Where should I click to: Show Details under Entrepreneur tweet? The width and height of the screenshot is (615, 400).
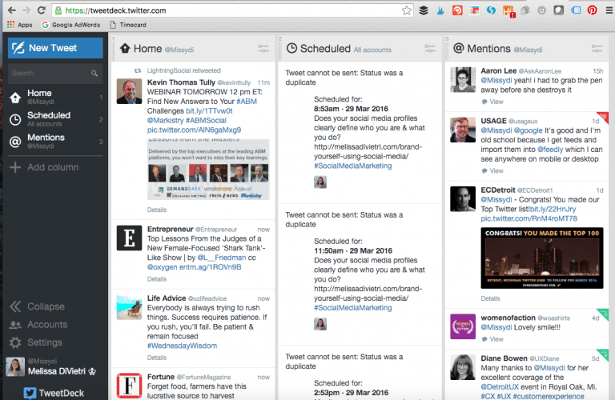pos(157,279)
